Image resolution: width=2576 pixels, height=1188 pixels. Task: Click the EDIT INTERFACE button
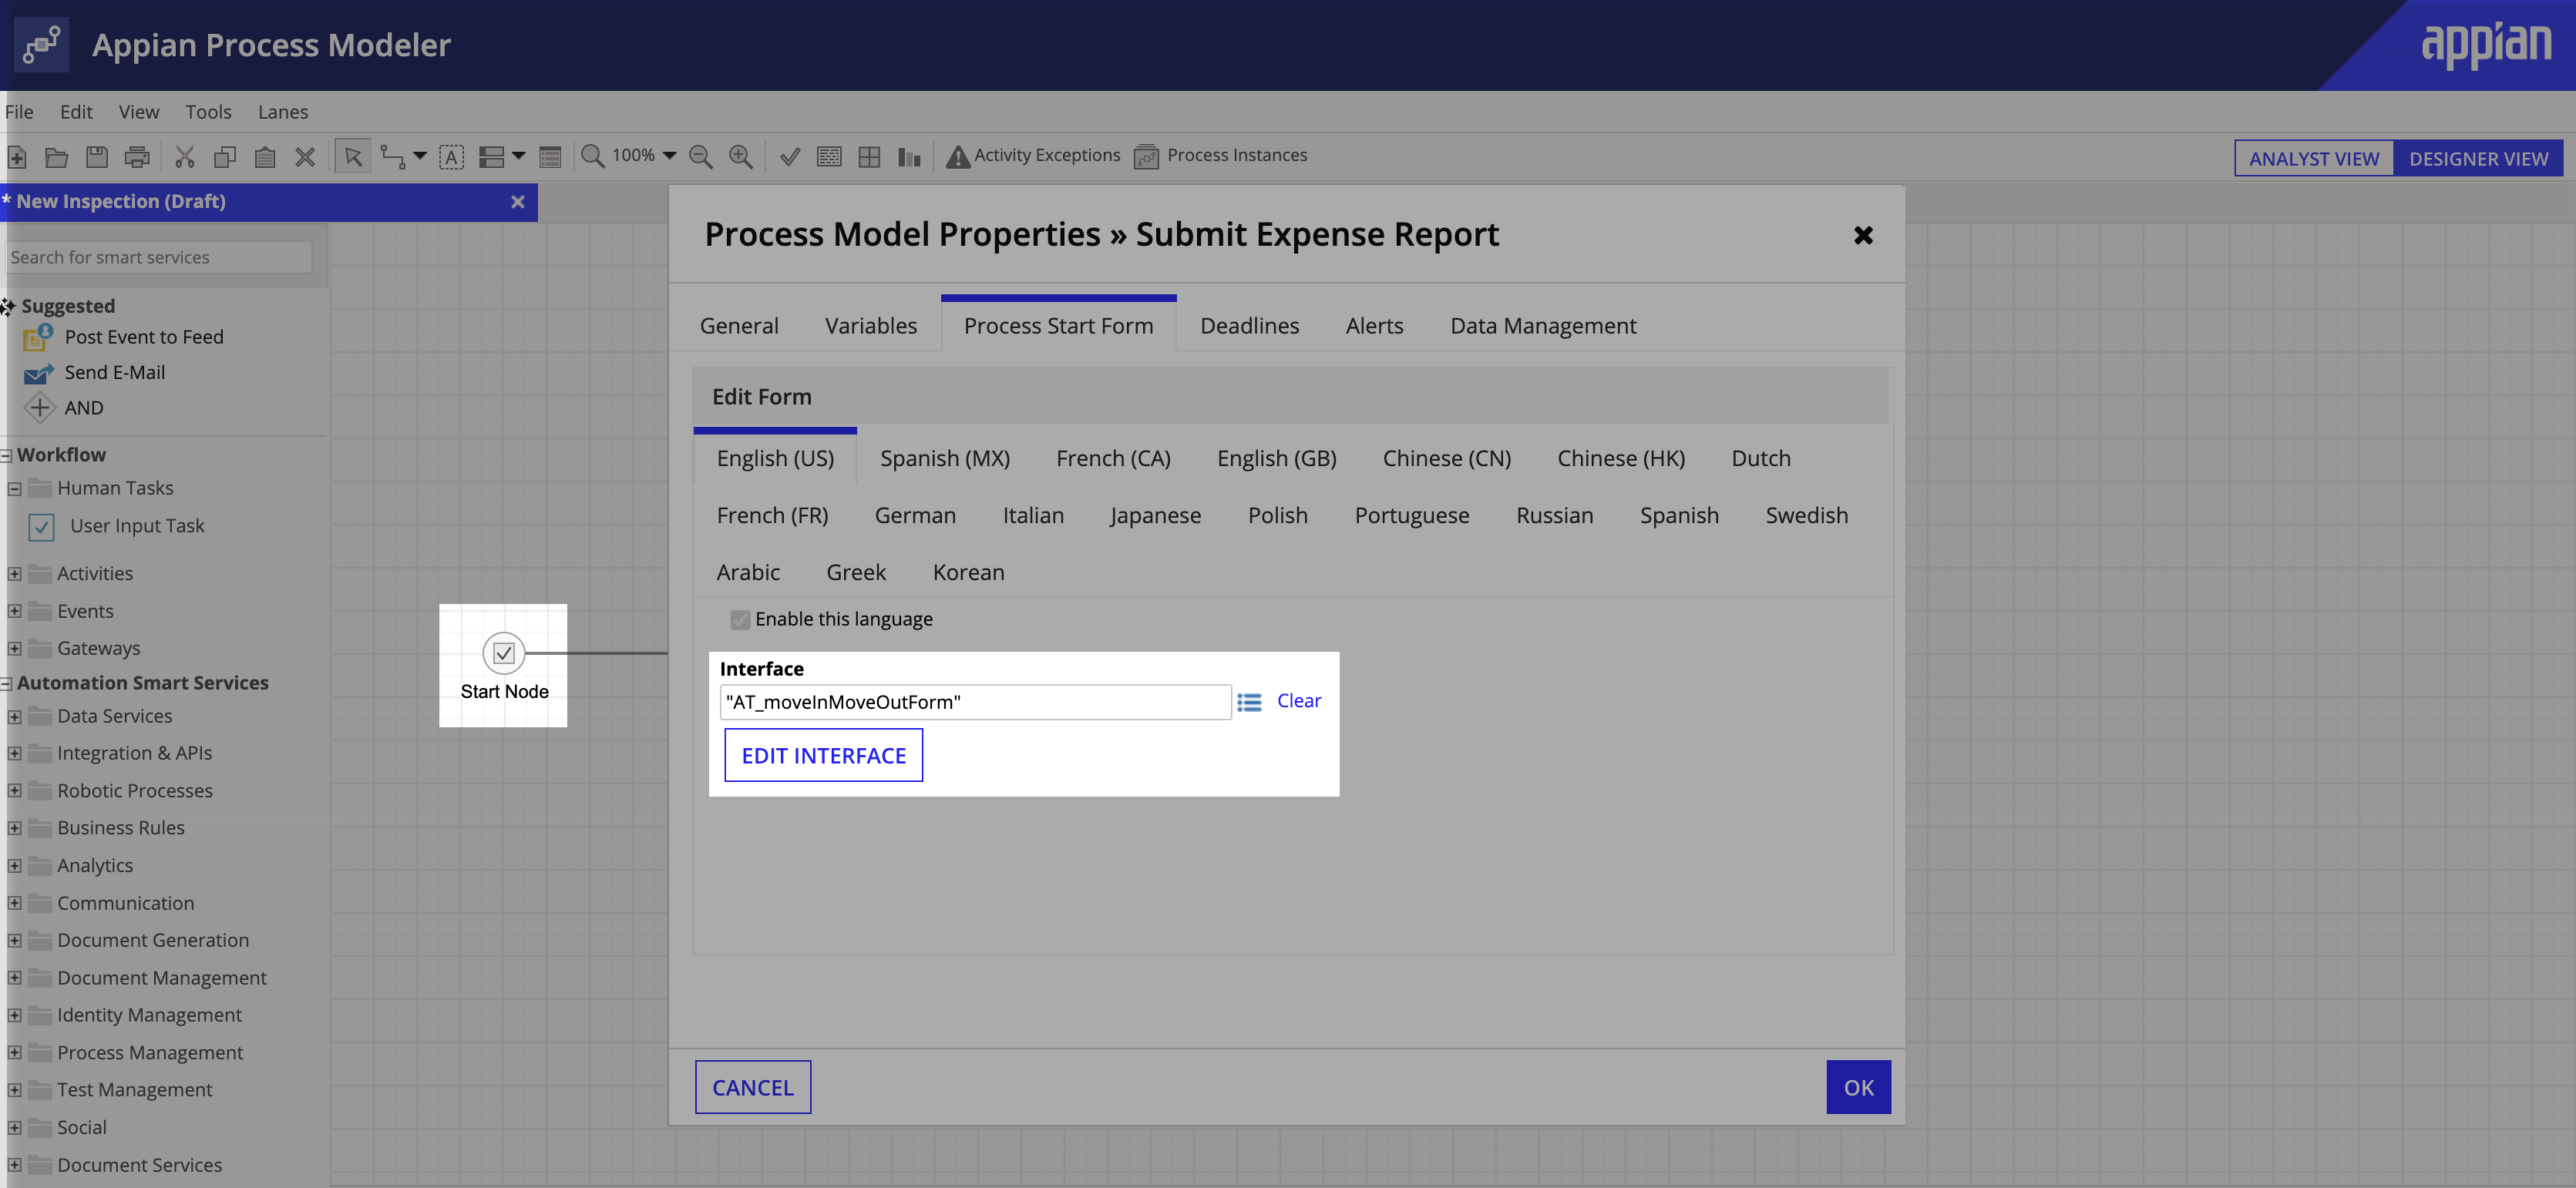coord(824,757)
